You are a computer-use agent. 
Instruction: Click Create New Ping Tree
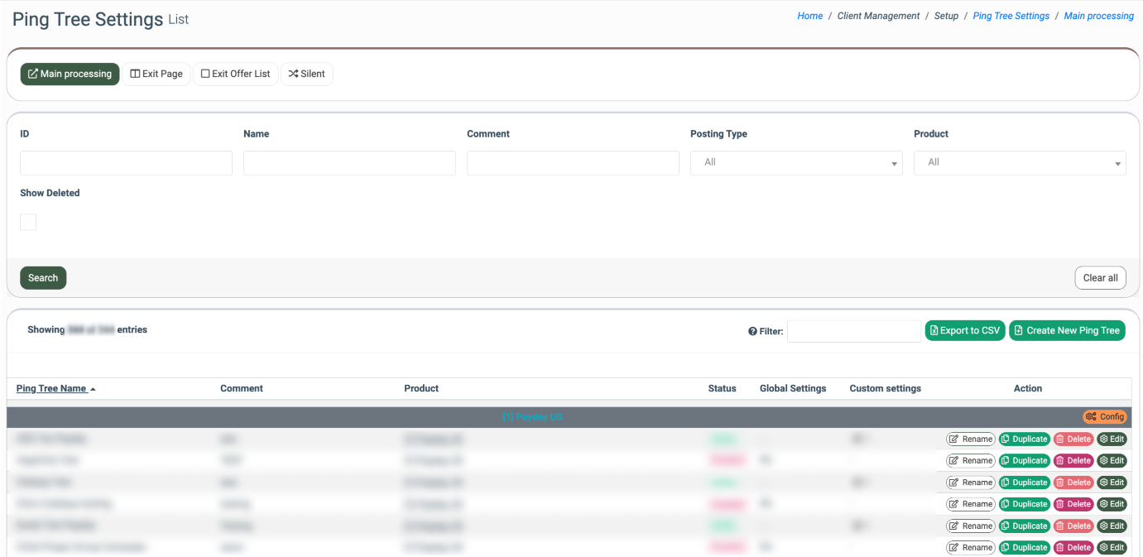(x=1067, y=331)
